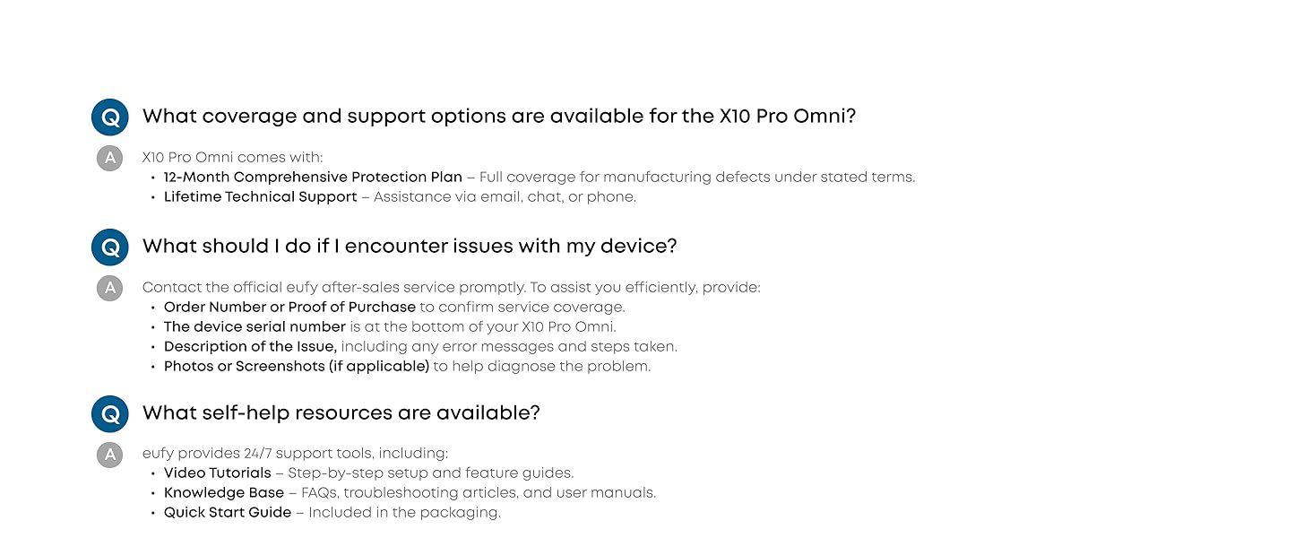
Task: Click the A icon beside "X10 Pro Omni comes with"
Action: coord(109,159)
